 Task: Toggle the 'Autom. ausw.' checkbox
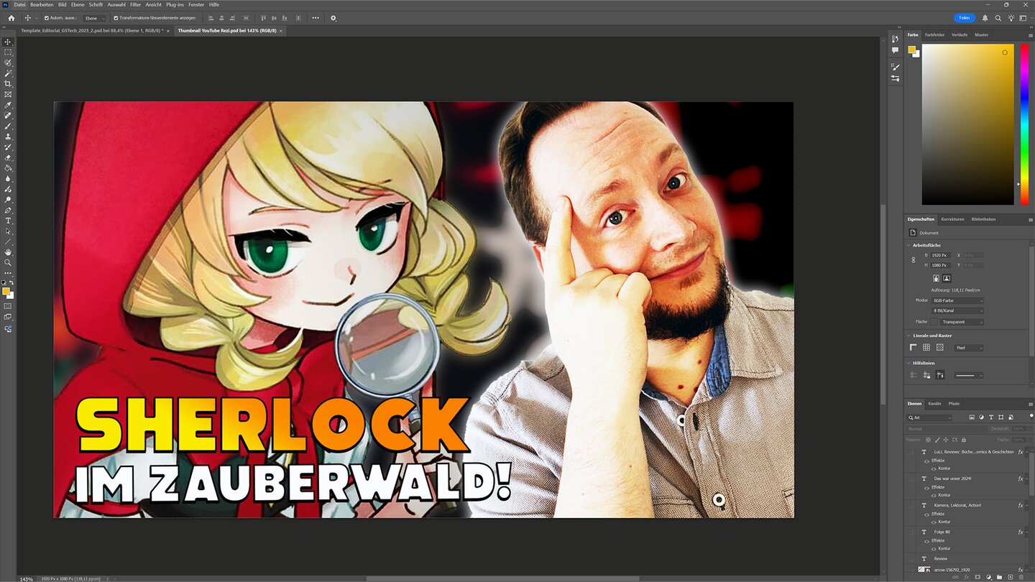[x=47, y=18]
